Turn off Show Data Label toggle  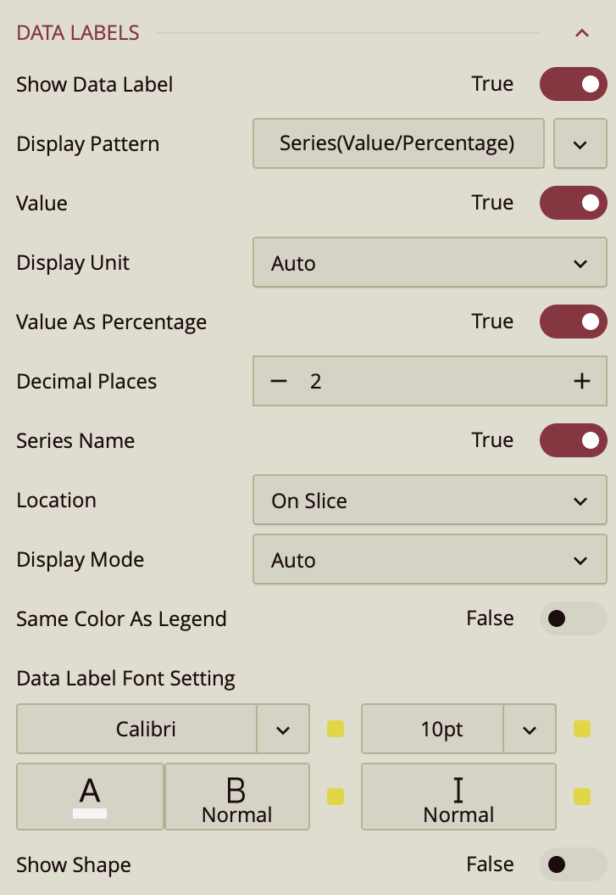[x=573, y=84]
